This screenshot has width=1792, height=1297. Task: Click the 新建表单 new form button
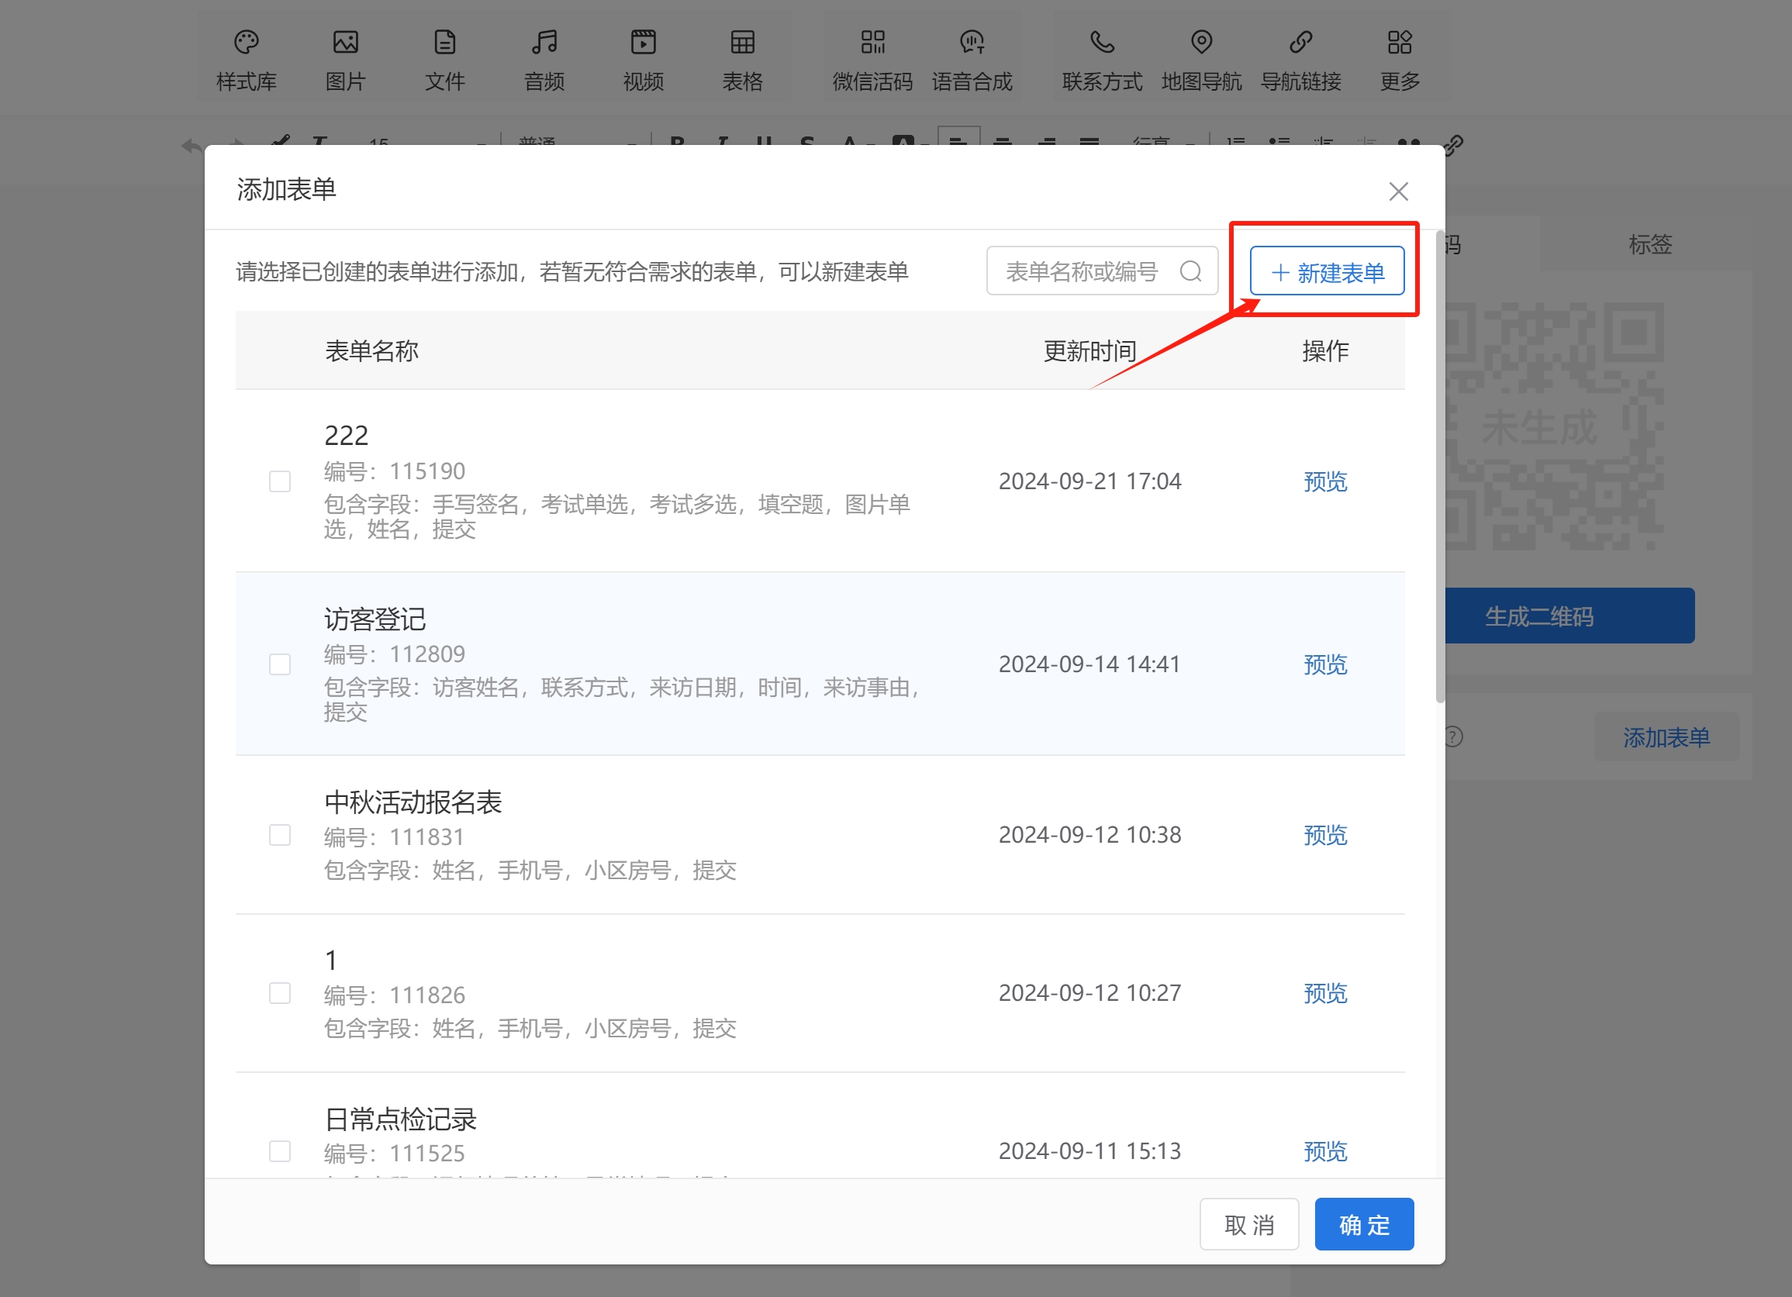coord(1327,271)
